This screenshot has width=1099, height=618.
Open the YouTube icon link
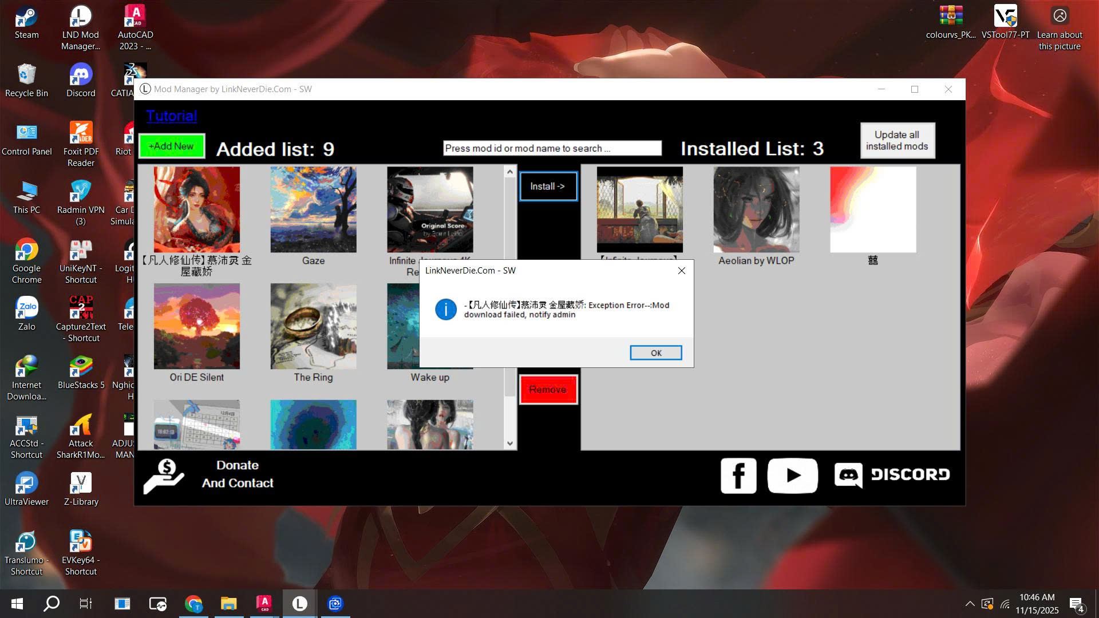[x=792, y=476]
